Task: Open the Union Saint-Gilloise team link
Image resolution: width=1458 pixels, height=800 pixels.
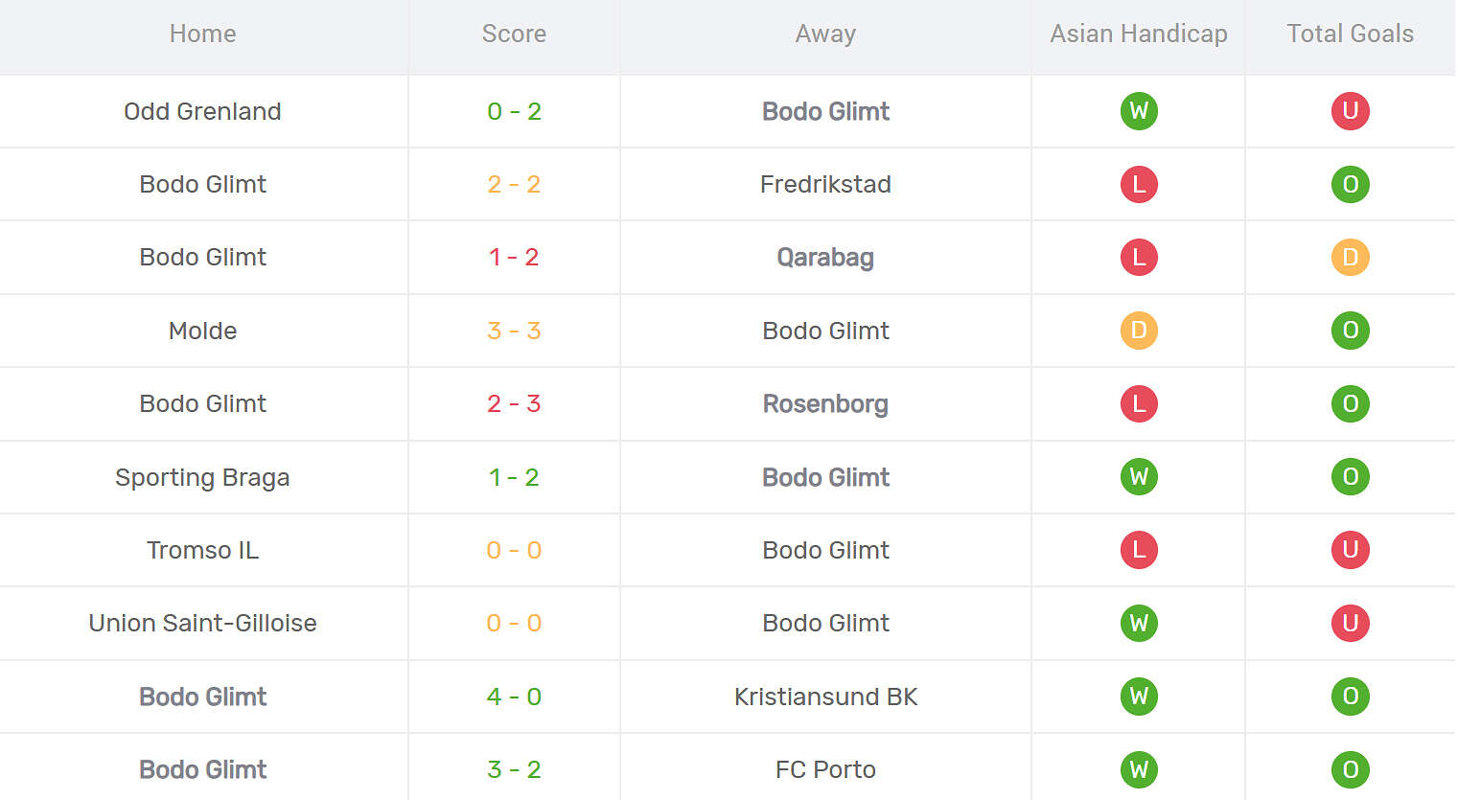Action: coord(202,623)
